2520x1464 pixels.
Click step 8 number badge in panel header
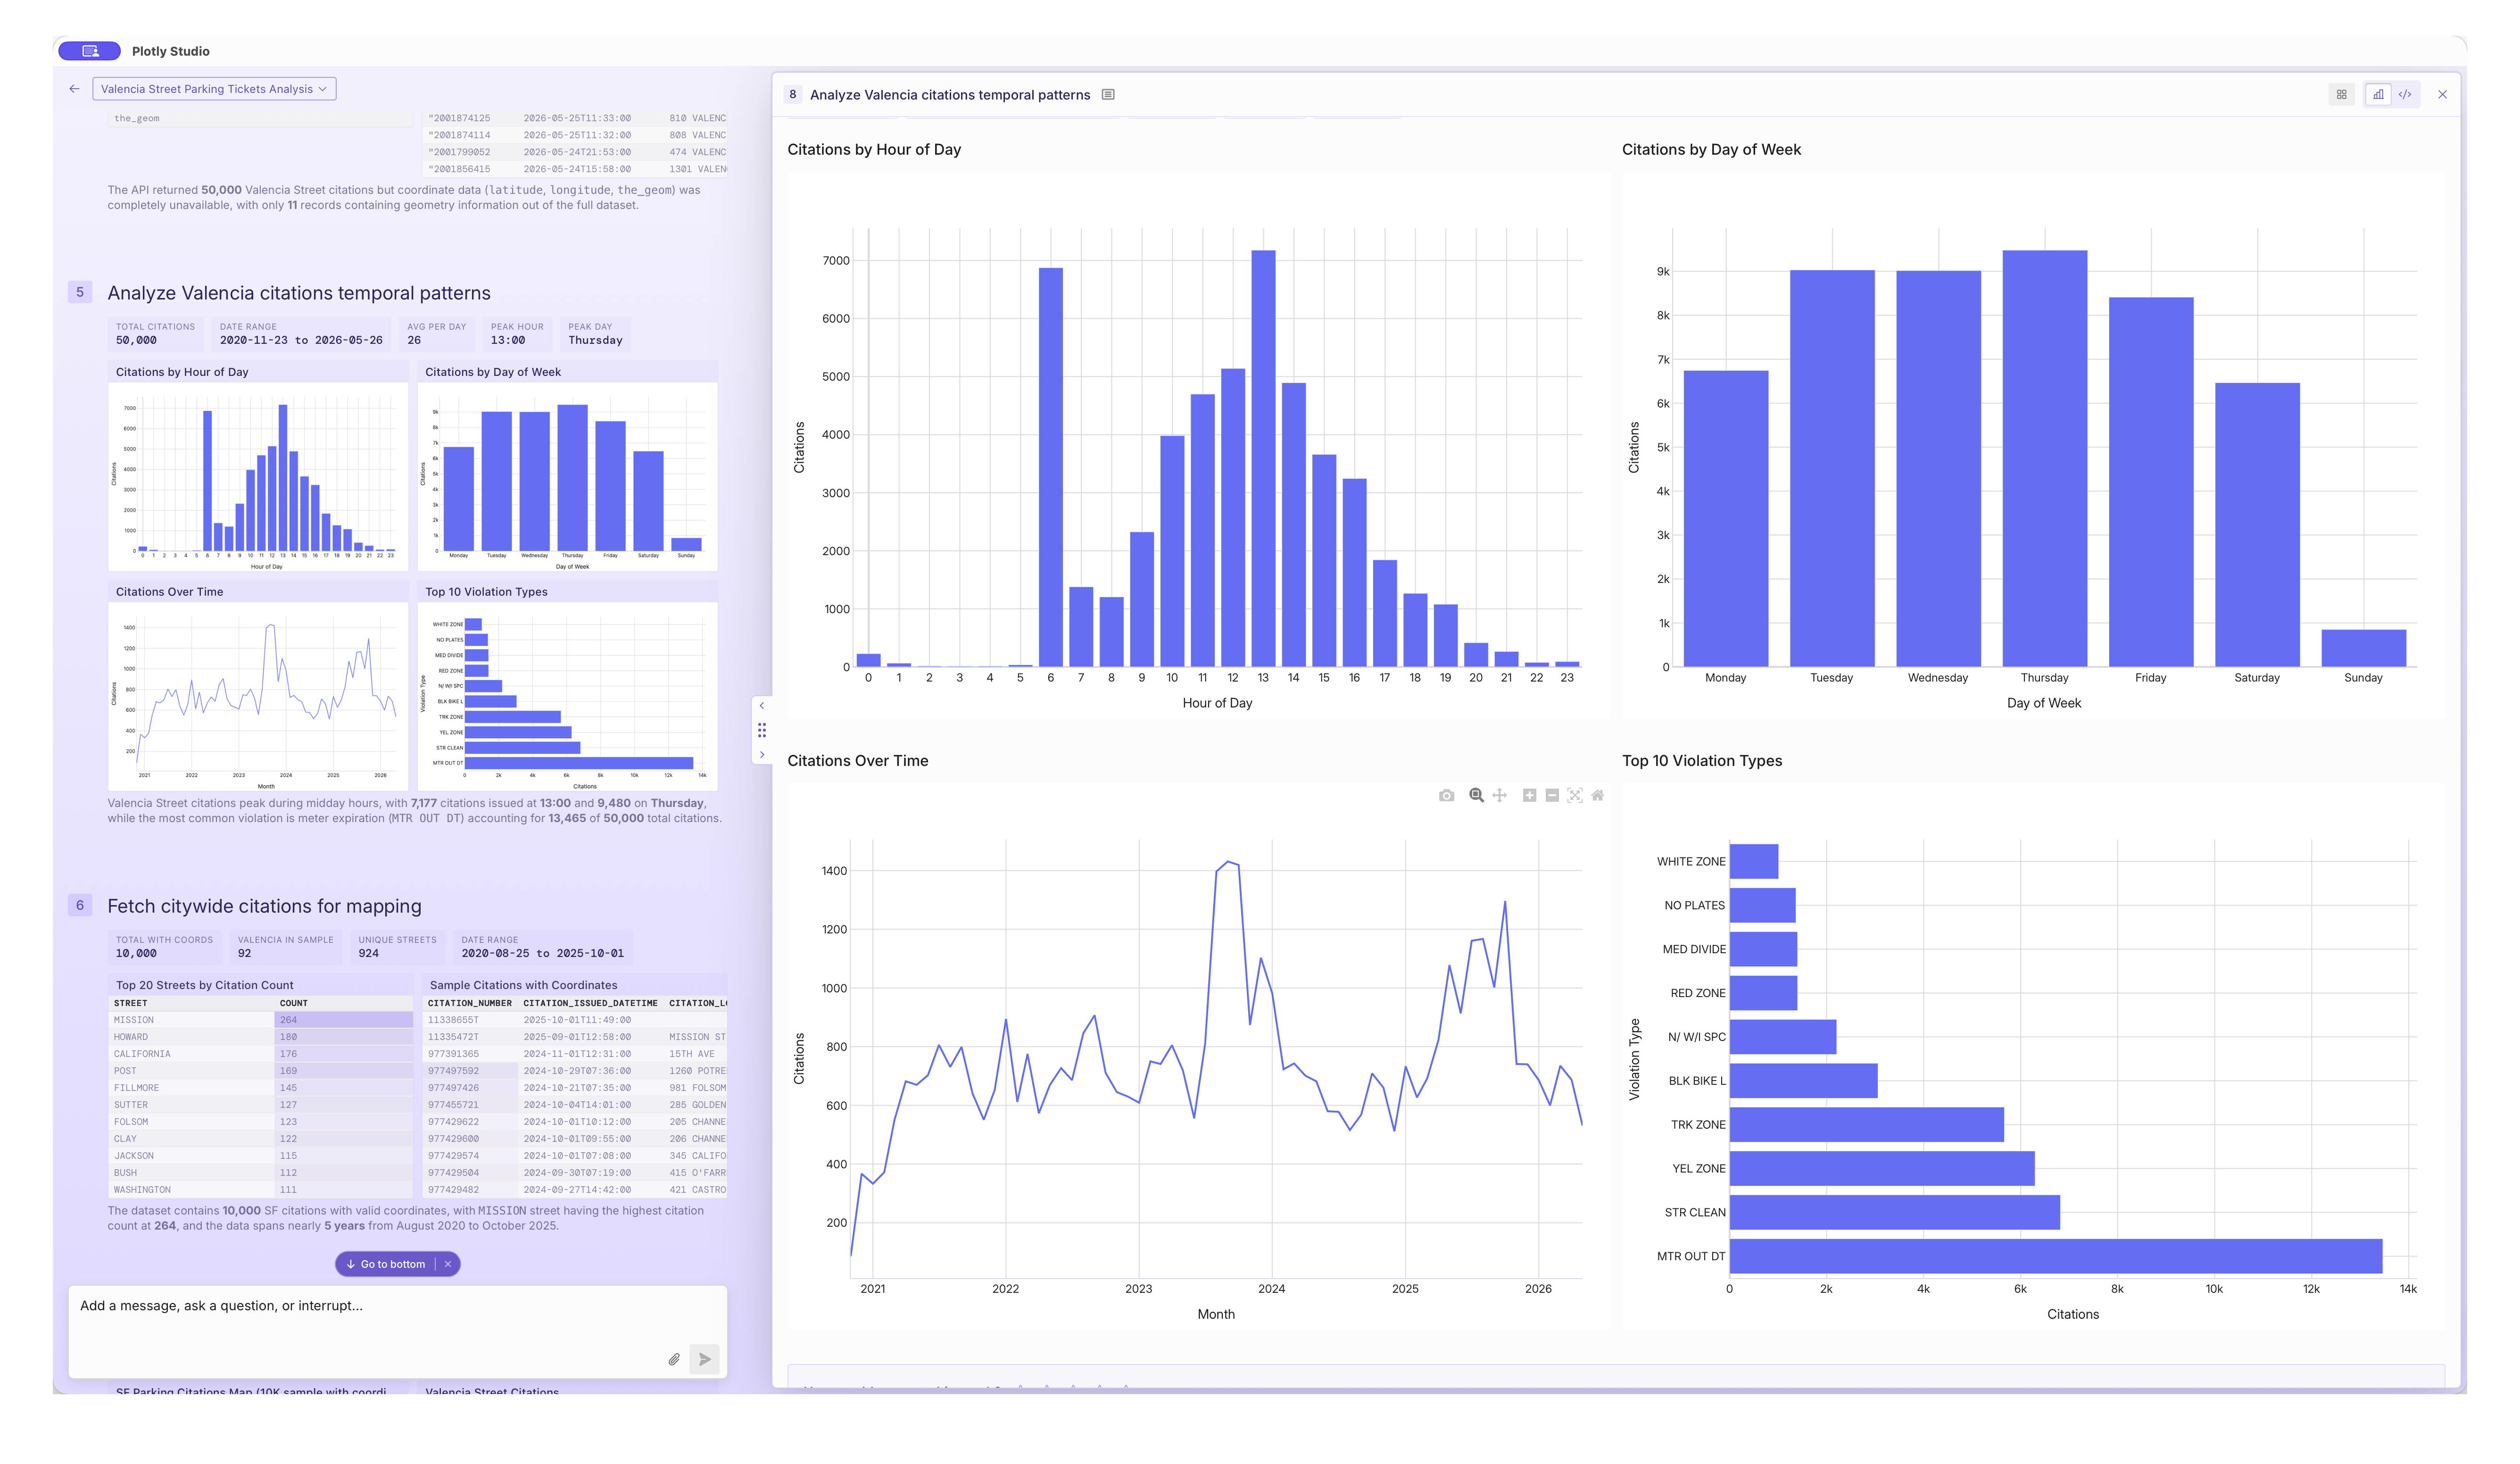point(792,95)
